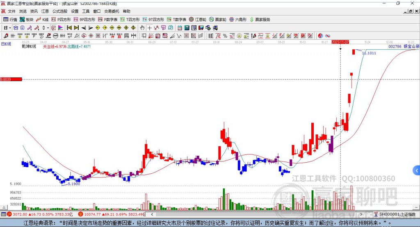Select the spiral drawing tool
Image resolution: width=420 pixels, height=227 pixels.
coord(41,36)
